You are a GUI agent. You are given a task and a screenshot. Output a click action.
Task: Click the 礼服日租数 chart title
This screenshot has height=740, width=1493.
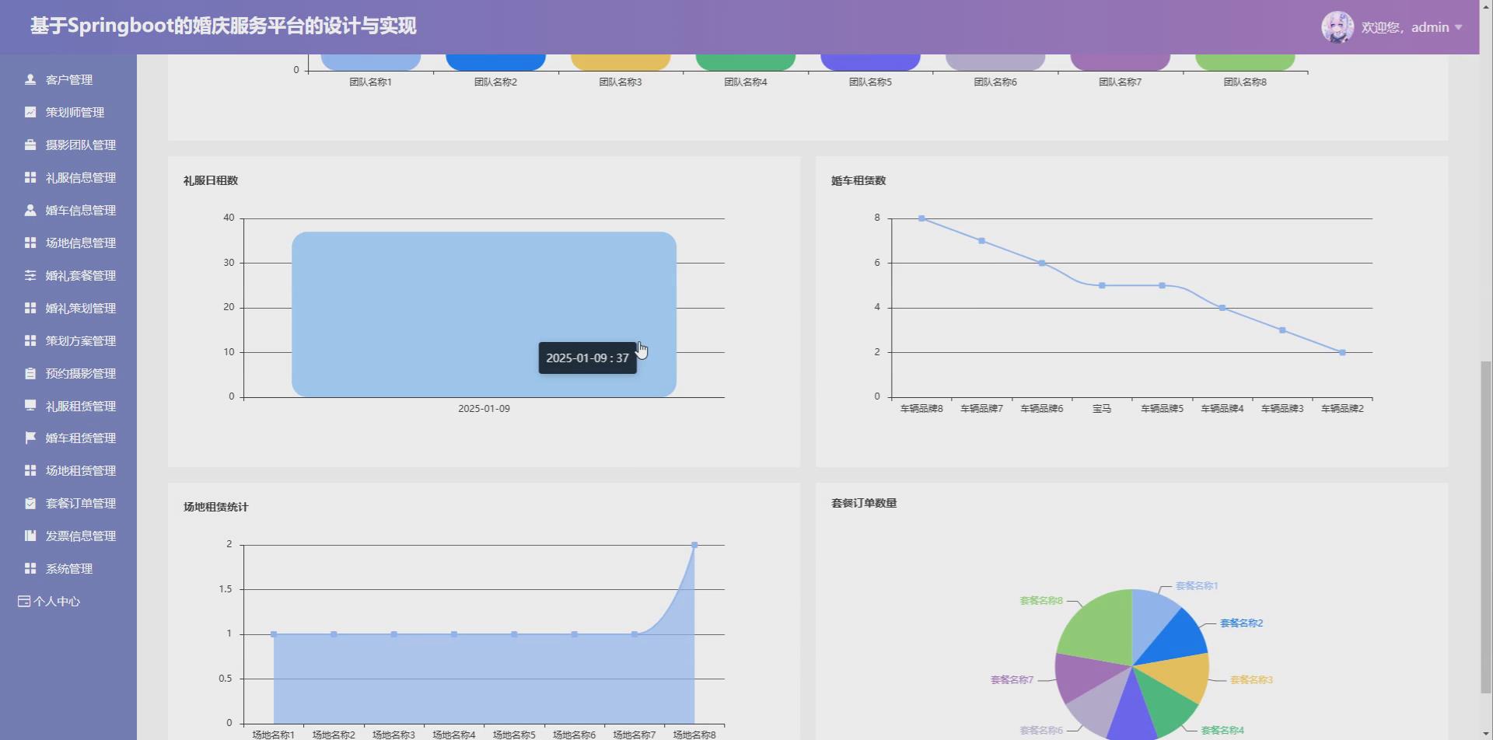211,180
